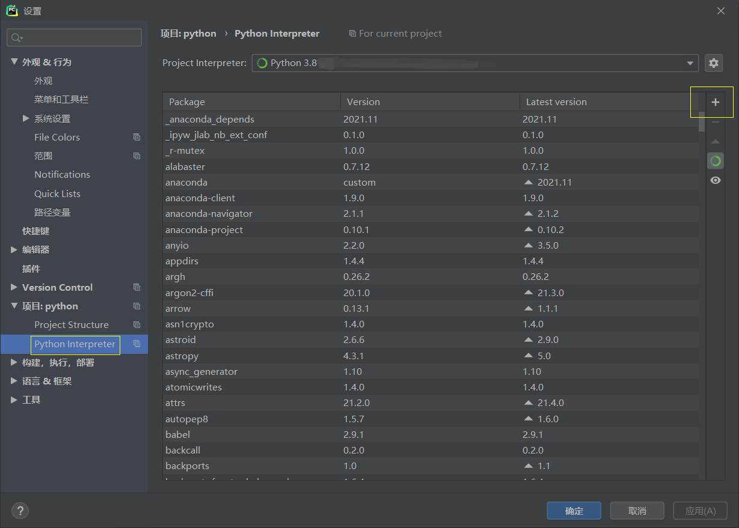739x528 pixels.
Task: Sort by the Package column header
Action: pyautogui.click(x=251, y=102)
